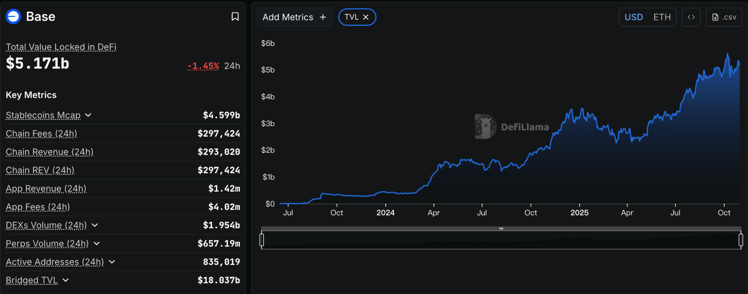The image size is (748, 294).
Task: Click the DEXs Volume (24h) label
Action: pyautogui.click(x=46, y=225)
